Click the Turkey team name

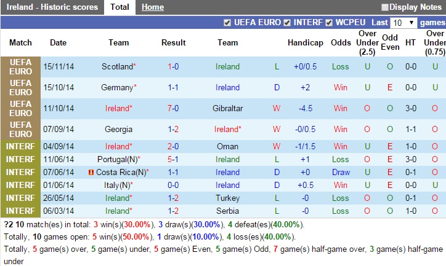pyautogui.click(x=227, y=198)
